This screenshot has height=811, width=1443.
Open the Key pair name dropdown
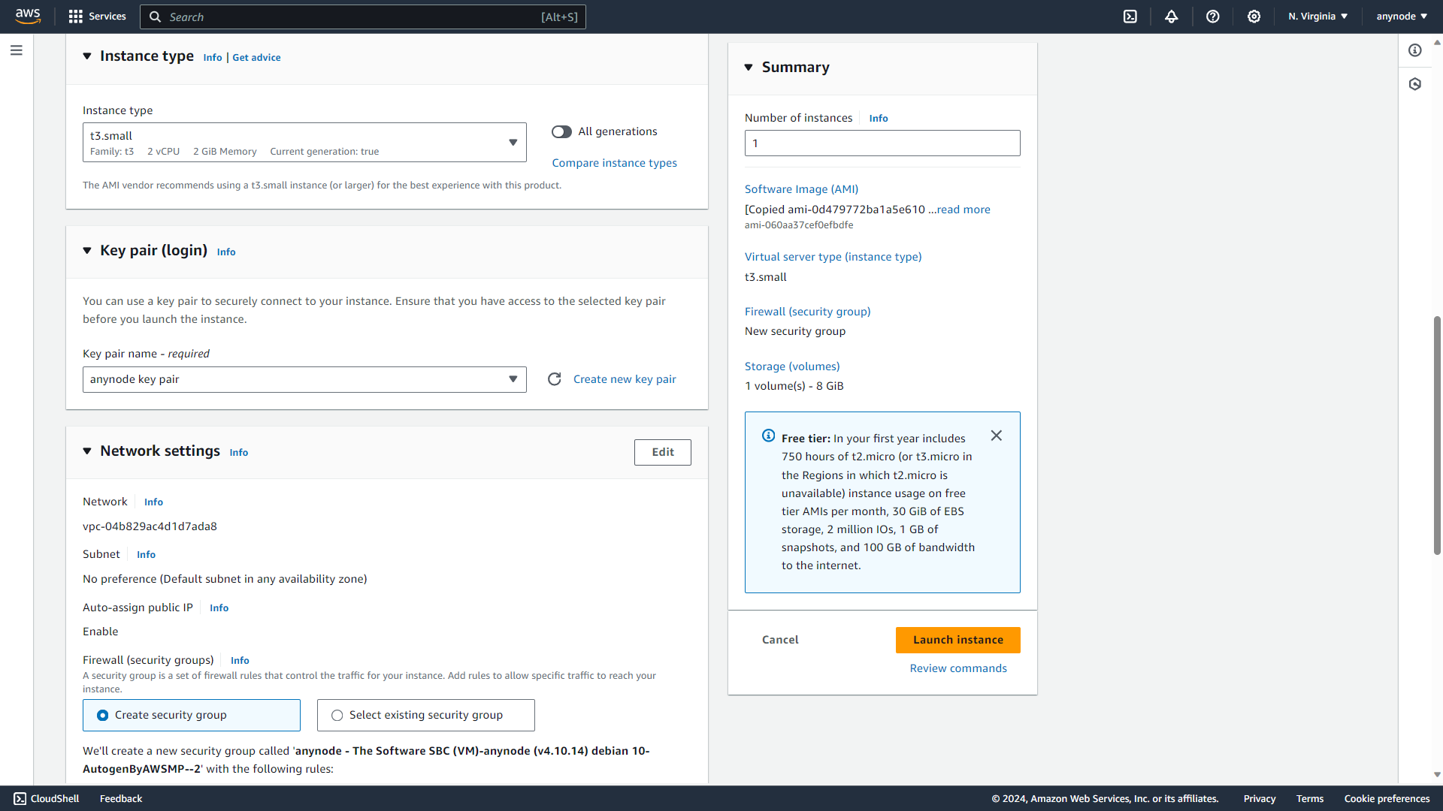pyautogui.click(x=513, y=379)
